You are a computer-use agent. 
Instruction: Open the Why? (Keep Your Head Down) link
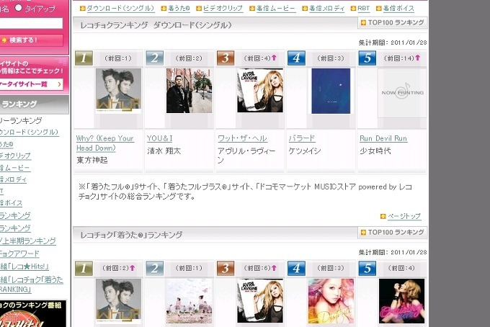[105, 143]
